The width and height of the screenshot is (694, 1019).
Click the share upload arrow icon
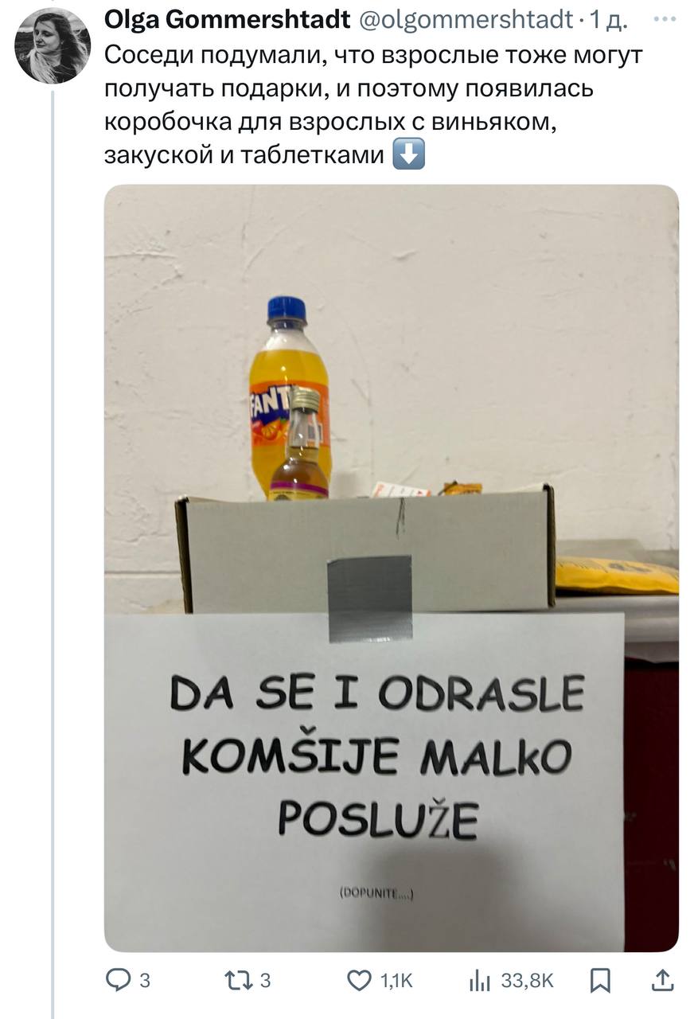(x=662, y=981)
